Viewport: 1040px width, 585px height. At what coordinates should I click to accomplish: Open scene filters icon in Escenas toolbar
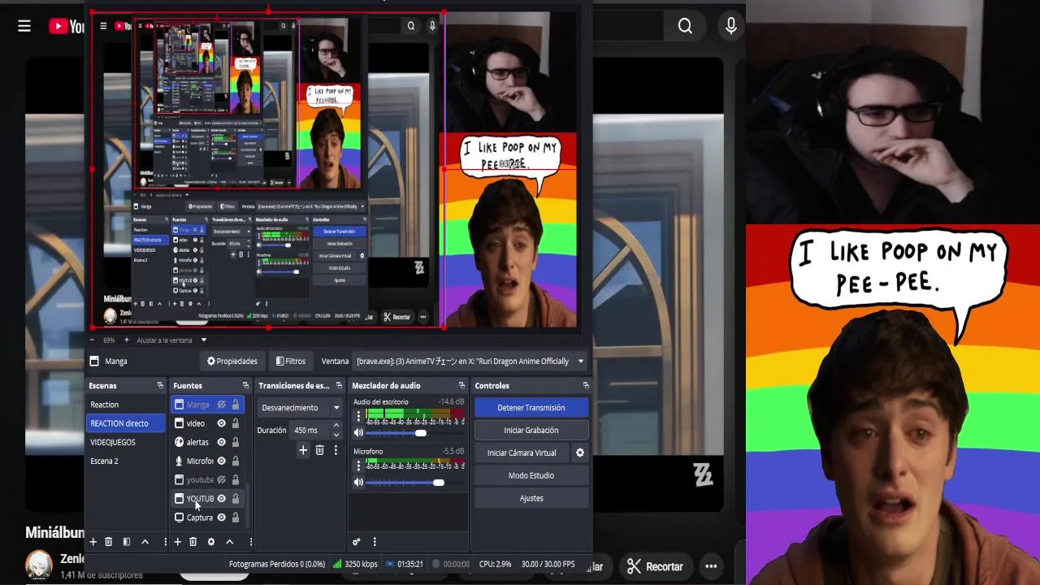[126, 542]
